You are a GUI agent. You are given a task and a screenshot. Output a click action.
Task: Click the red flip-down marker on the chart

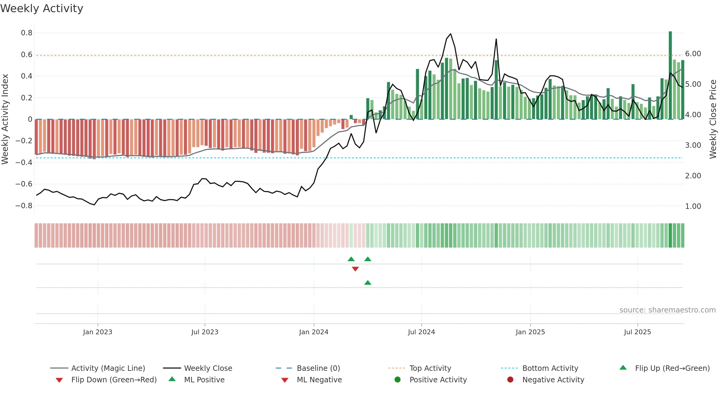[x=355, y=269]
